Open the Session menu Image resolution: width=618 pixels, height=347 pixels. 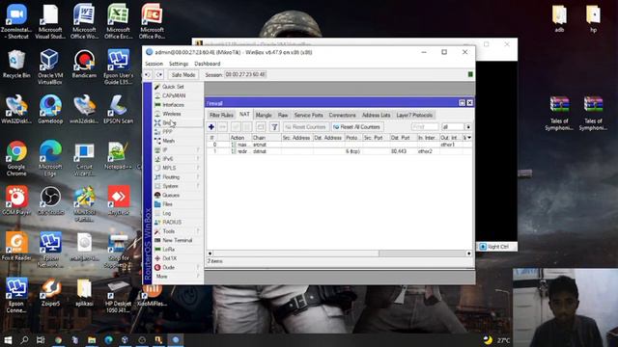154,64
